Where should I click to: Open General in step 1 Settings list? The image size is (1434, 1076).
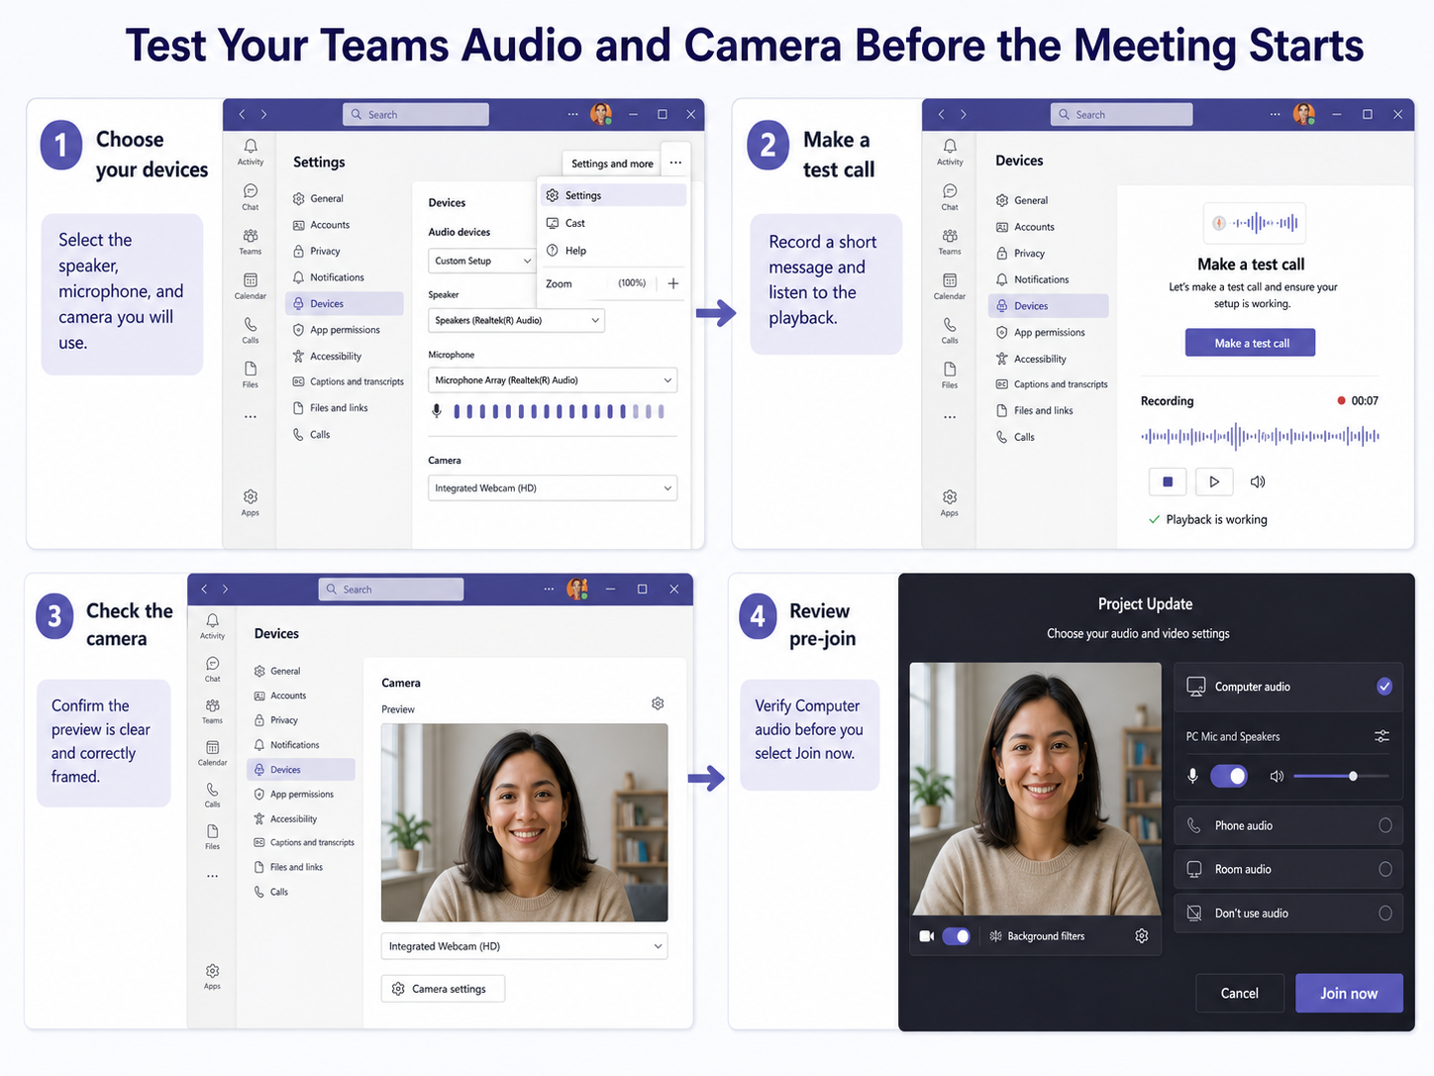tap(346, 198)
